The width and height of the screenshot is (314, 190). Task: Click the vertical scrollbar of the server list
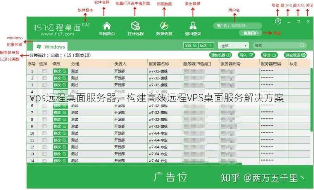[x=311, y=100]
